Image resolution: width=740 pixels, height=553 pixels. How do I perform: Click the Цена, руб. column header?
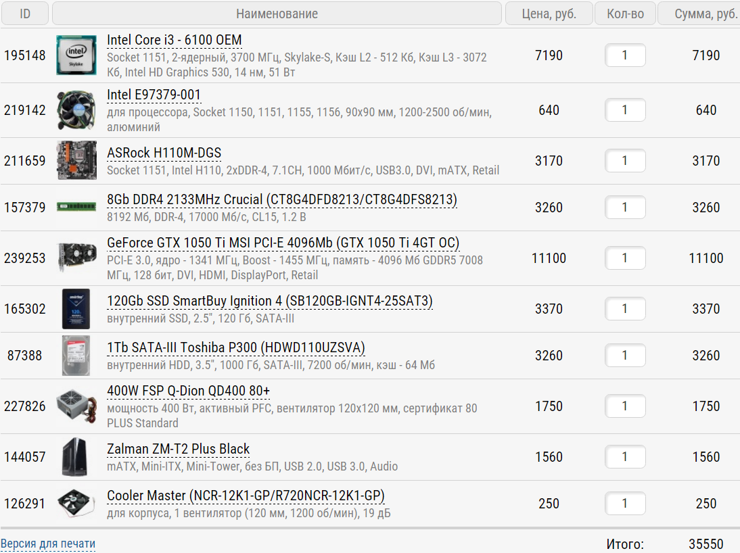549,14
